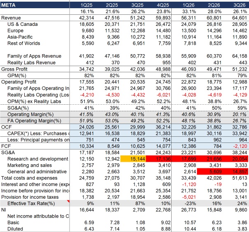Click the 2Q26 column header
Image resolution: width=249 pixels, height=232 pixels.
(214, 5)
